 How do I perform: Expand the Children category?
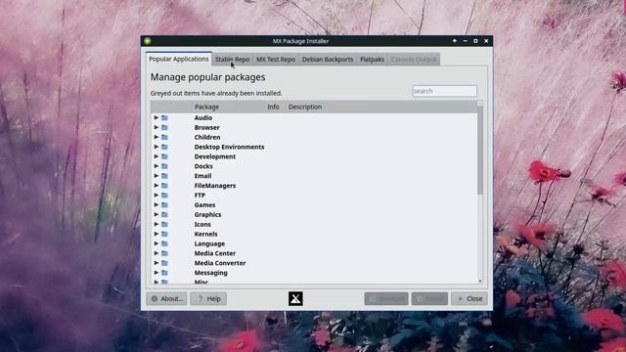click(x=156, y=137)
